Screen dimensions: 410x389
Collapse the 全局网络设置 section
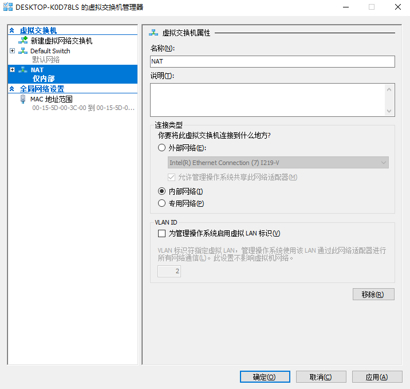[12, 89]
